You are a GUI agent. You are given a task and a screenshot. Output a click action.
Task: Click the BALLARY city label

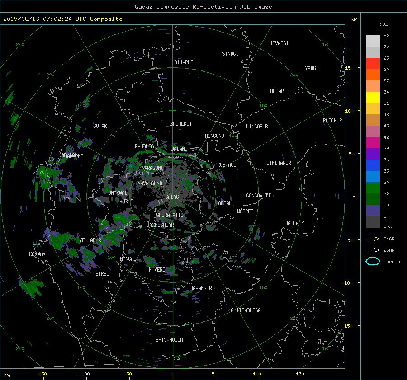click(x=294, y=223)
